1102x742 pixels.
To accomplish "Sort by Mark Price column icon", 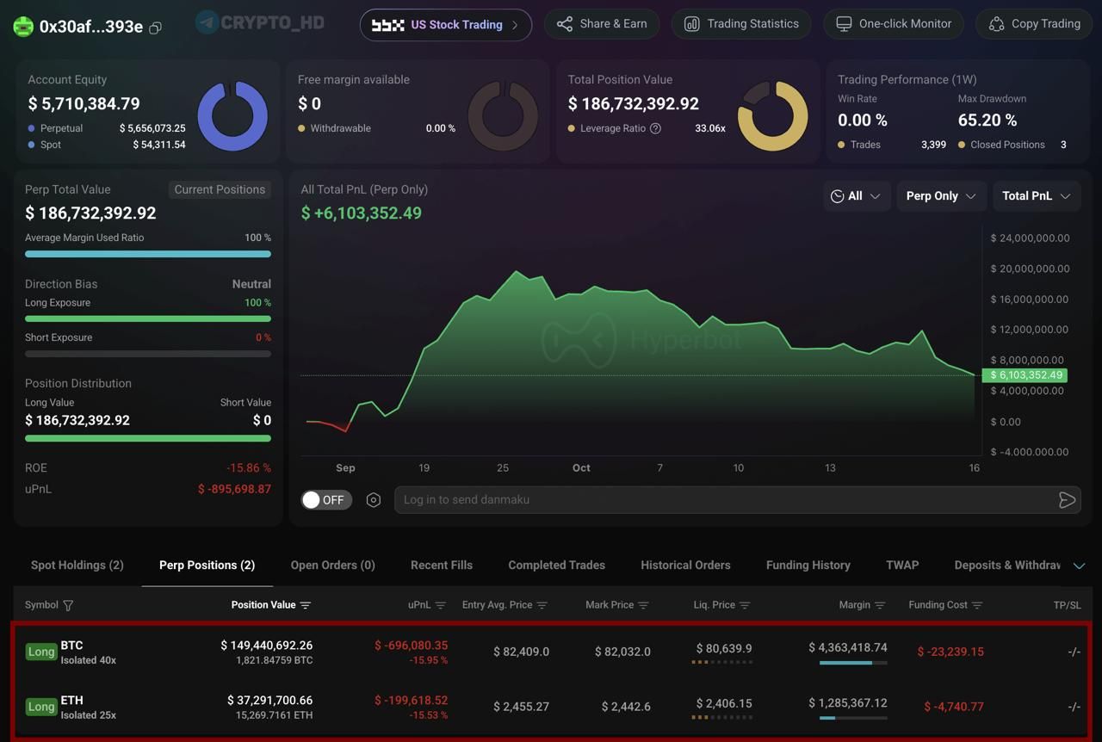I will click(x=643, y=605).
